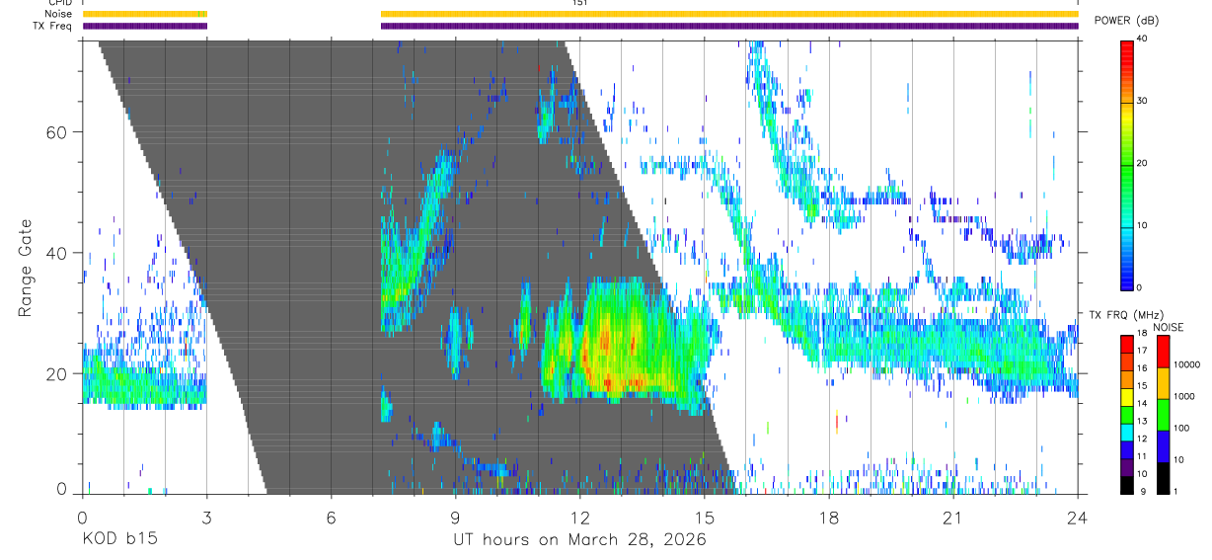1212x560 pixels.
Task: Select the long yellow Noise strip after hour 7
Action: point(729,14)
